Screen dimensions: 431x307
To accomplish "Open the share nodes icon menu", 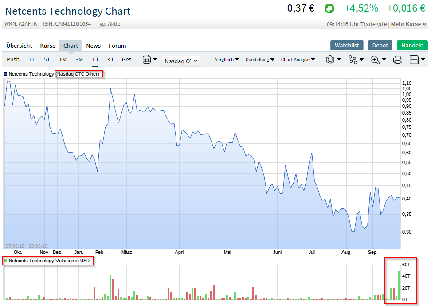I will (353, 59).
